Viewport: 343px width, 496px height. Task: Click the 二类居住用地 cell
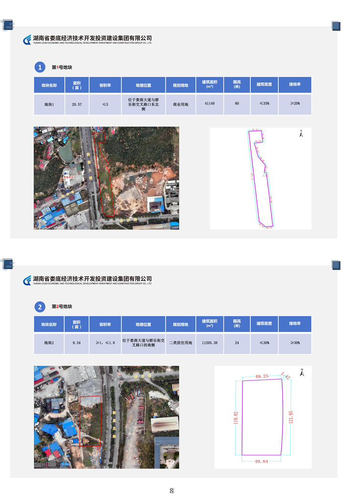(180, 343)
